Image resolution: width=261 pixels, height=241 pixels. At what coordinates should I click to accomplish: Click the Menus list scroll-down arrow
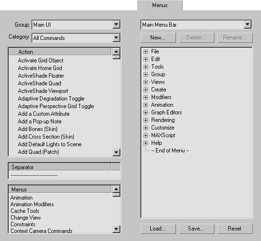[116, 229]
